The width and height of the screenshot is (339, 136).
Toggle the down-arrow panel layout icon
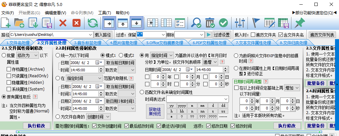(136, 23)
